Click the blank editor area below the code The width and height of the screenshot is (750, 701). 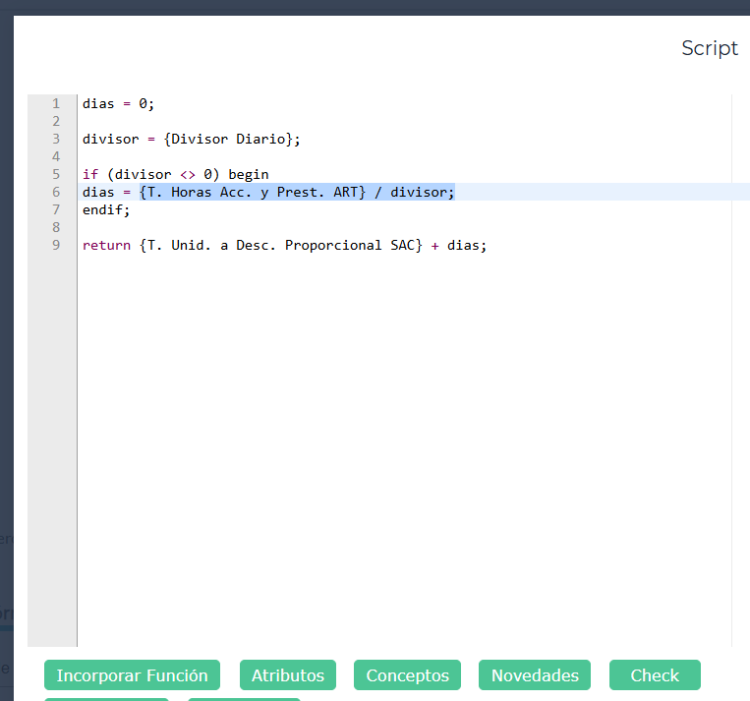coord(393,442)
